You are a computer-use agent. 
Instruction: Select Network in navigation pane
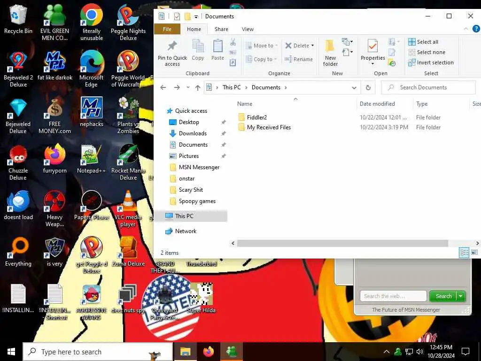(x=186, y=231)
